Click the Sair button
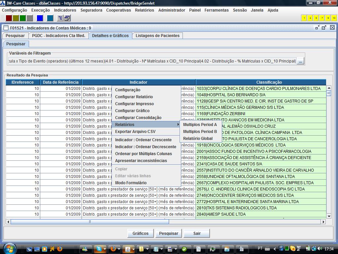The width and height of the screenshot is (338, 254). (197, 233)
